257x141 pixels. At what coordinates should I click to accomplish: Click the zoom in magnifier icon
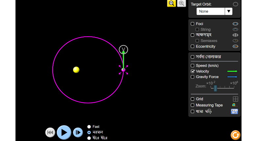[x=182, y=3]
